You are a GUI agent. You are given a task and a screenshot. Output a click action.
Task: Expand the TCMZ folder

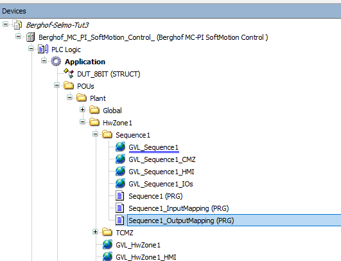(x=95, y=232)
